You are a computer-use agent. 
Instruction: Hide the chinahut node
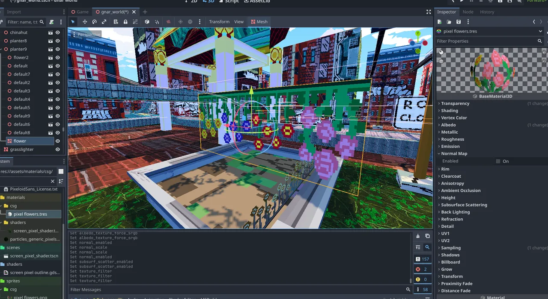58,32
